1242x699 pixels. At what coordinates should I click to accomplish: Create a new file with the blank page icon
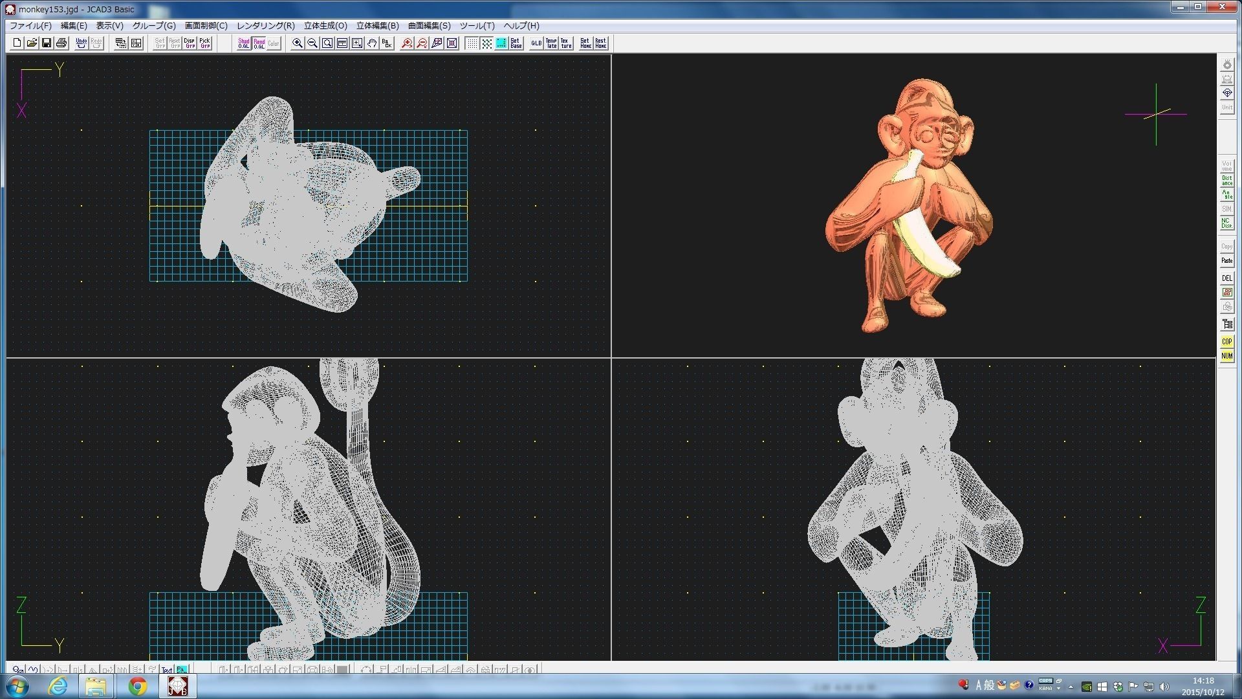click(17, 43)
